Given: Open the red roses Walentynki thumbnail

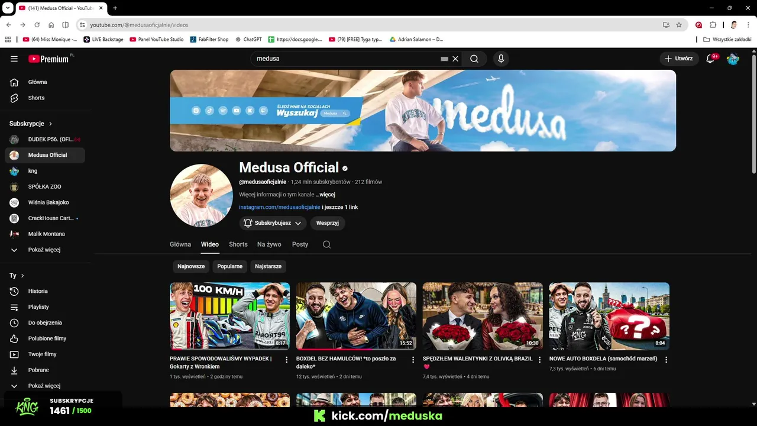Looking at the screenshot, I should coord(483,316).
